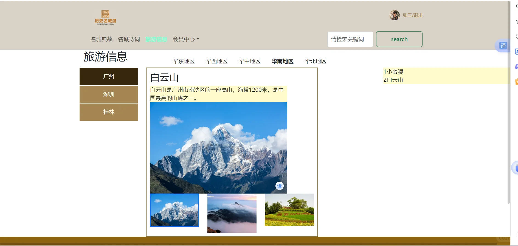This screenshot has height=246, width=518.
Task: Click the search button
Action: [399, 39]
